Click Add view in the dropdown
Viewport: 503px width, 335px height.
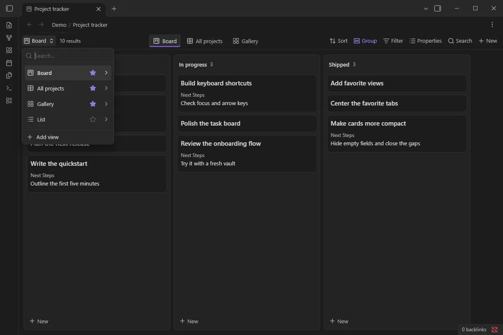[x=68, y=137]
